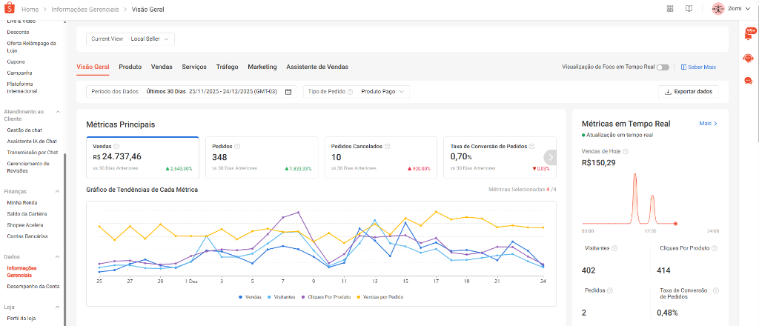
Task: Open the chat bubble icon
Action: [748, 80]
